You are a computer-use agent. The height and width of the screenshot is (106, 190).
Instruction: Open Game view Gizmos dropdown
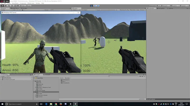tap(142, 10)
